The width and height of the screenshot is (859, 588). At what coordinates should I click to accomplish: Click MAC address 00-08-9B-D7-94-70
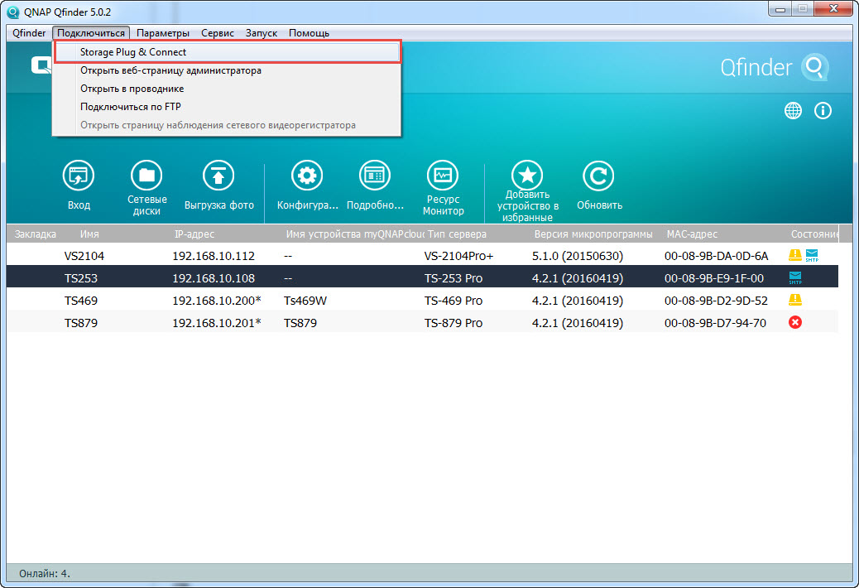tap(715, 323)
